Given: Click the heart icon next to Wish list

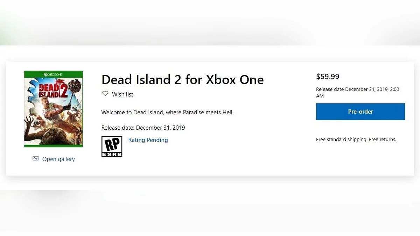Looking at the screenshot, I should click(105, 94).
